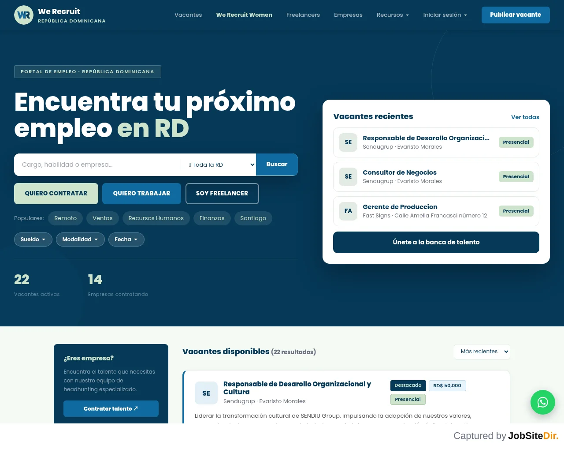The width and height of the screenshot is (564, 449).
Task: Select the QUIERO TRABAJAR button
Action: tap(141, 194)
